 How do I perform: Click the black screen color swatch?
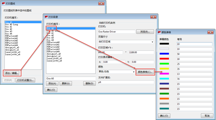[164, 44]
